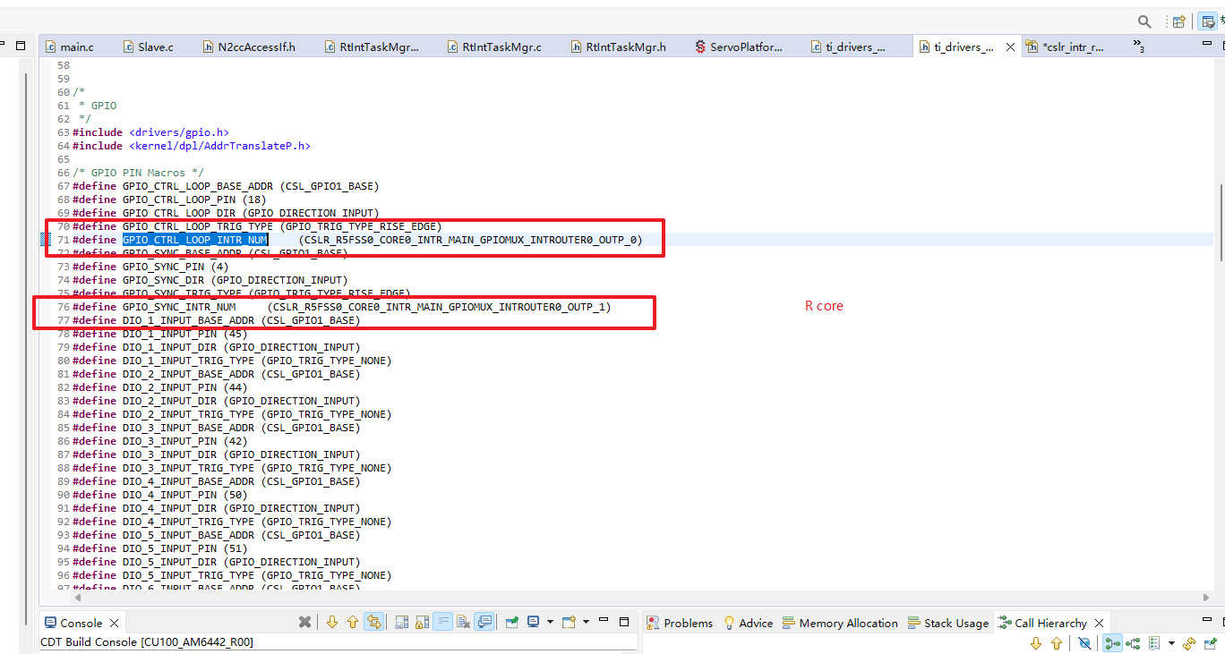Close the Console view tab

click(x=114, y=624)
